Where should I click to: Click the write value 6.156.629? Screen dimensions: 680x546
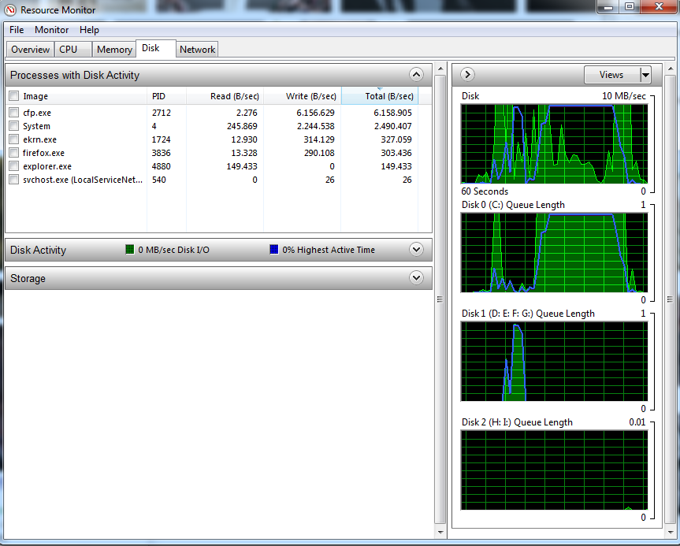[315, 113]
